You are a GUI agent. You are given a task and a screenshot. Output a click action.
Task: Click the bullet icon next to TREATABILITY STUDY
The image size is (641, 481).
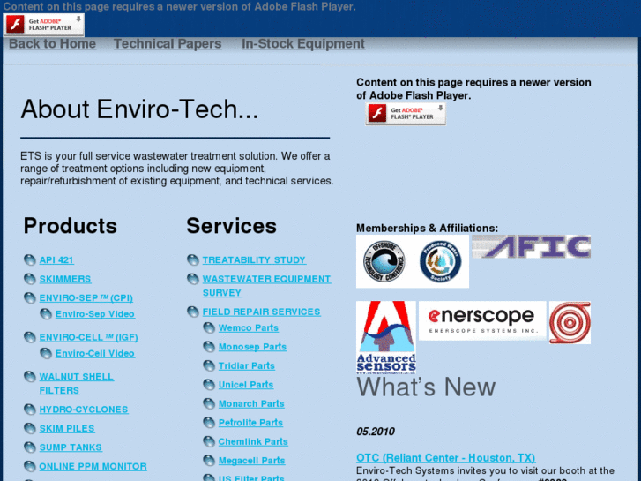click(192, 260)
